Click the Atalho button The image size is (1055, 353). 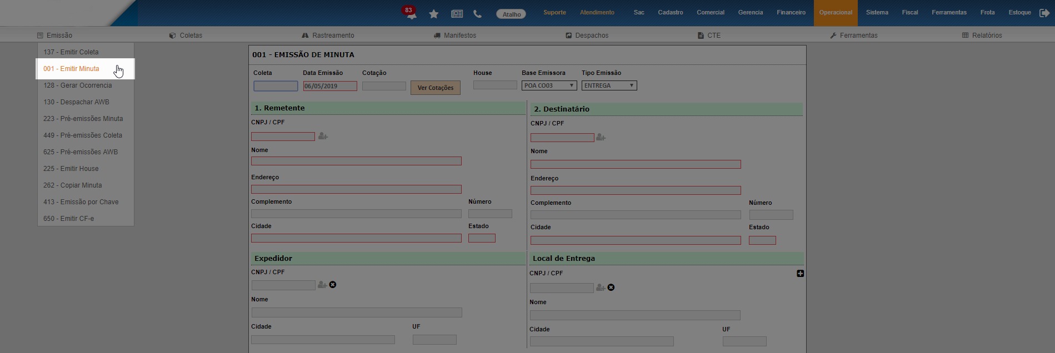click(x=512, y=14)
